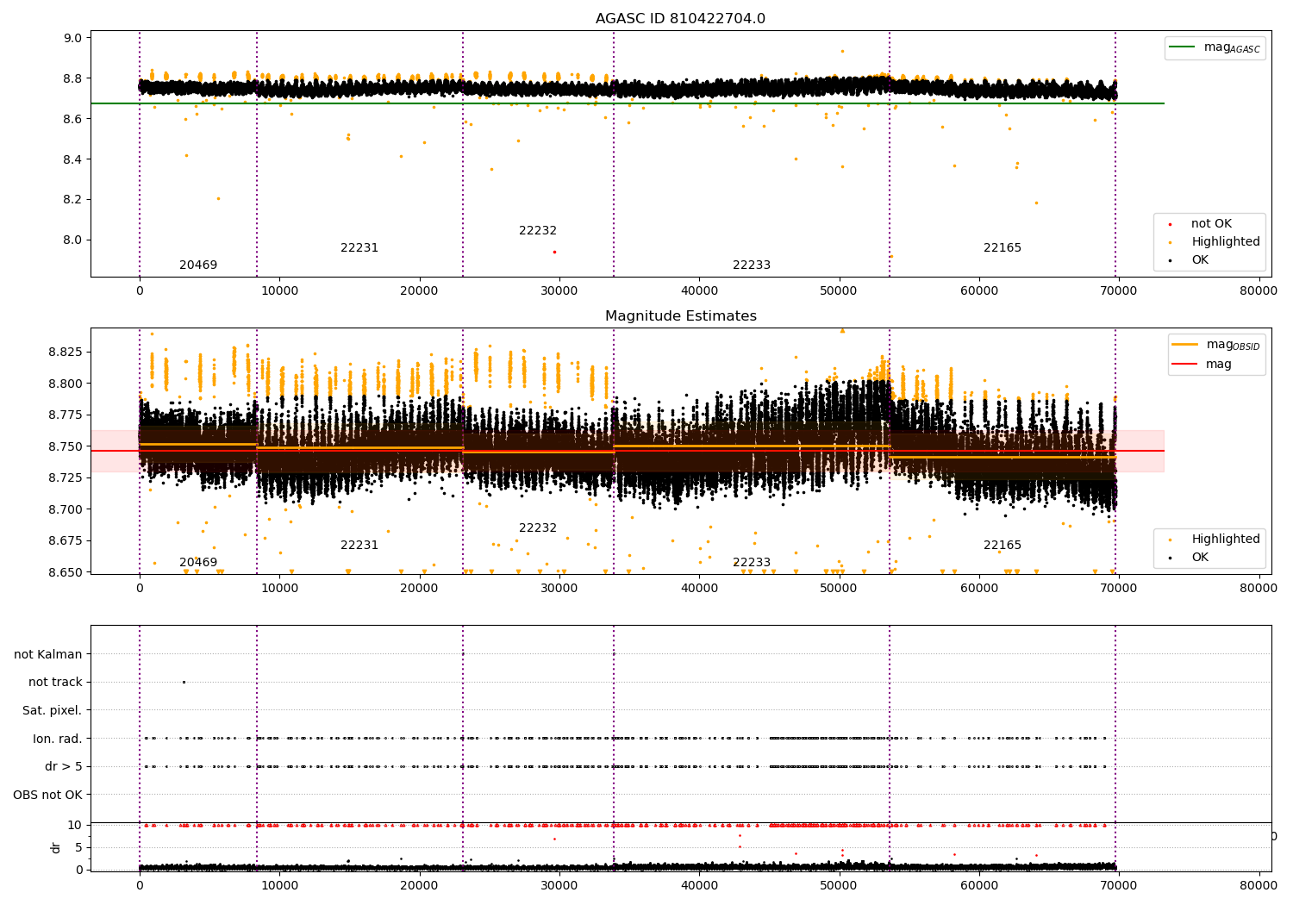Screen dimensions: 1293x905
Task: Click y-axis tick 8.4 on top plot
Action: click(73, 159)
